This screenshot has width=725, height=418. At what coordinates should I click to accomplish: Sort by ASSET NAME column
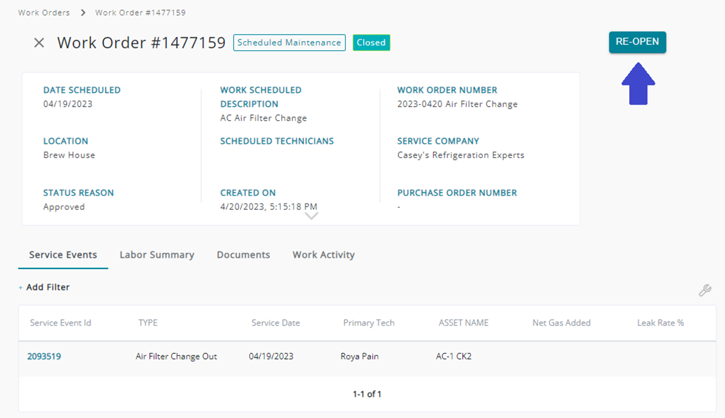463,323
